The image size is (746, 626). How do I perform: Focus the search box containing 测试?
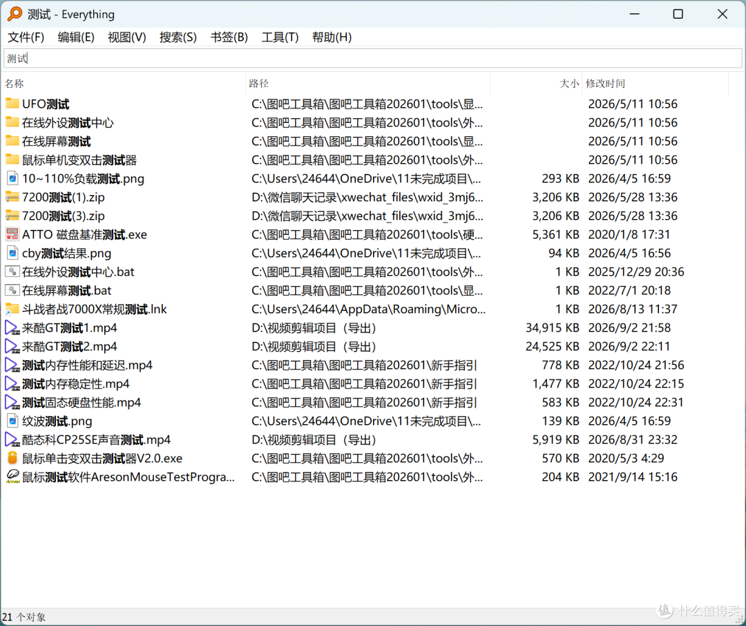click(372, 58)
